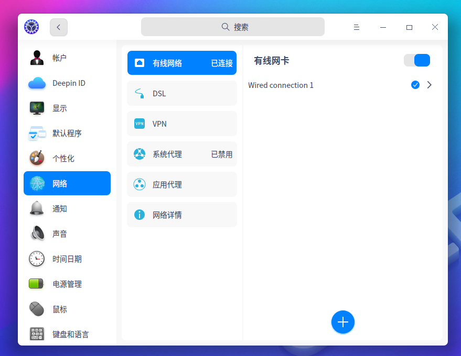Screen dimensions: 461x356
Task: Close the Control Center window
Action: 435,27
